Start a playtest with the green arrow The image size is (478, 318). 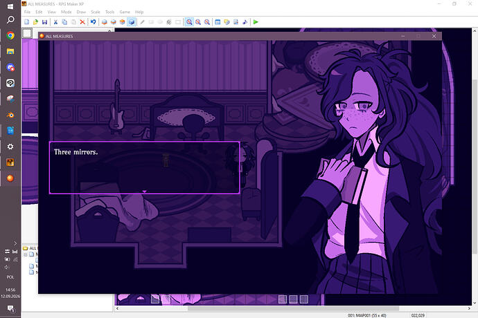[x=256, y=22]
